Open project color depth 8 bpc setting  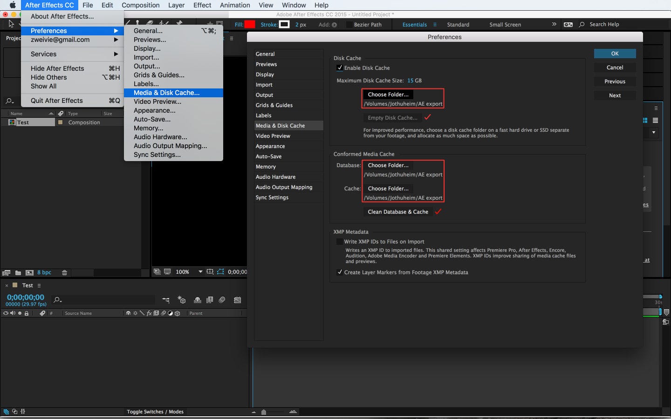tap(44, 272)
